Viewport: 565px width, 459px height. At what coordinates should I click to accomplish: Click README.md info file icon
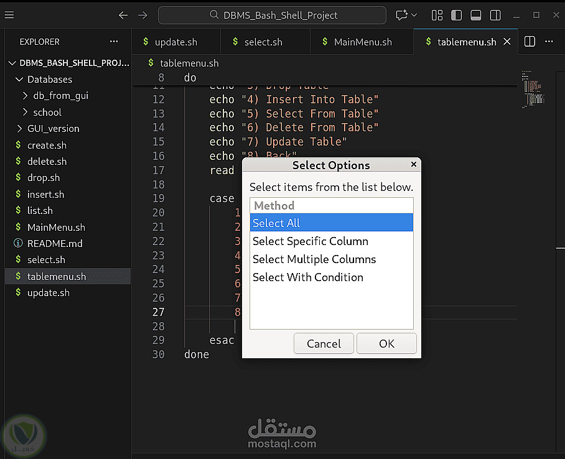click(18, 243)
